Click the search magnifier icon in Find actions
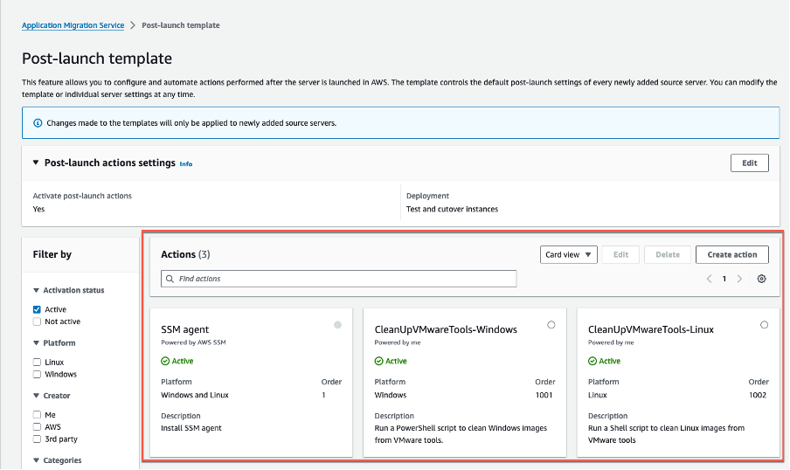 pyautogui.click(x=170, y=279)
